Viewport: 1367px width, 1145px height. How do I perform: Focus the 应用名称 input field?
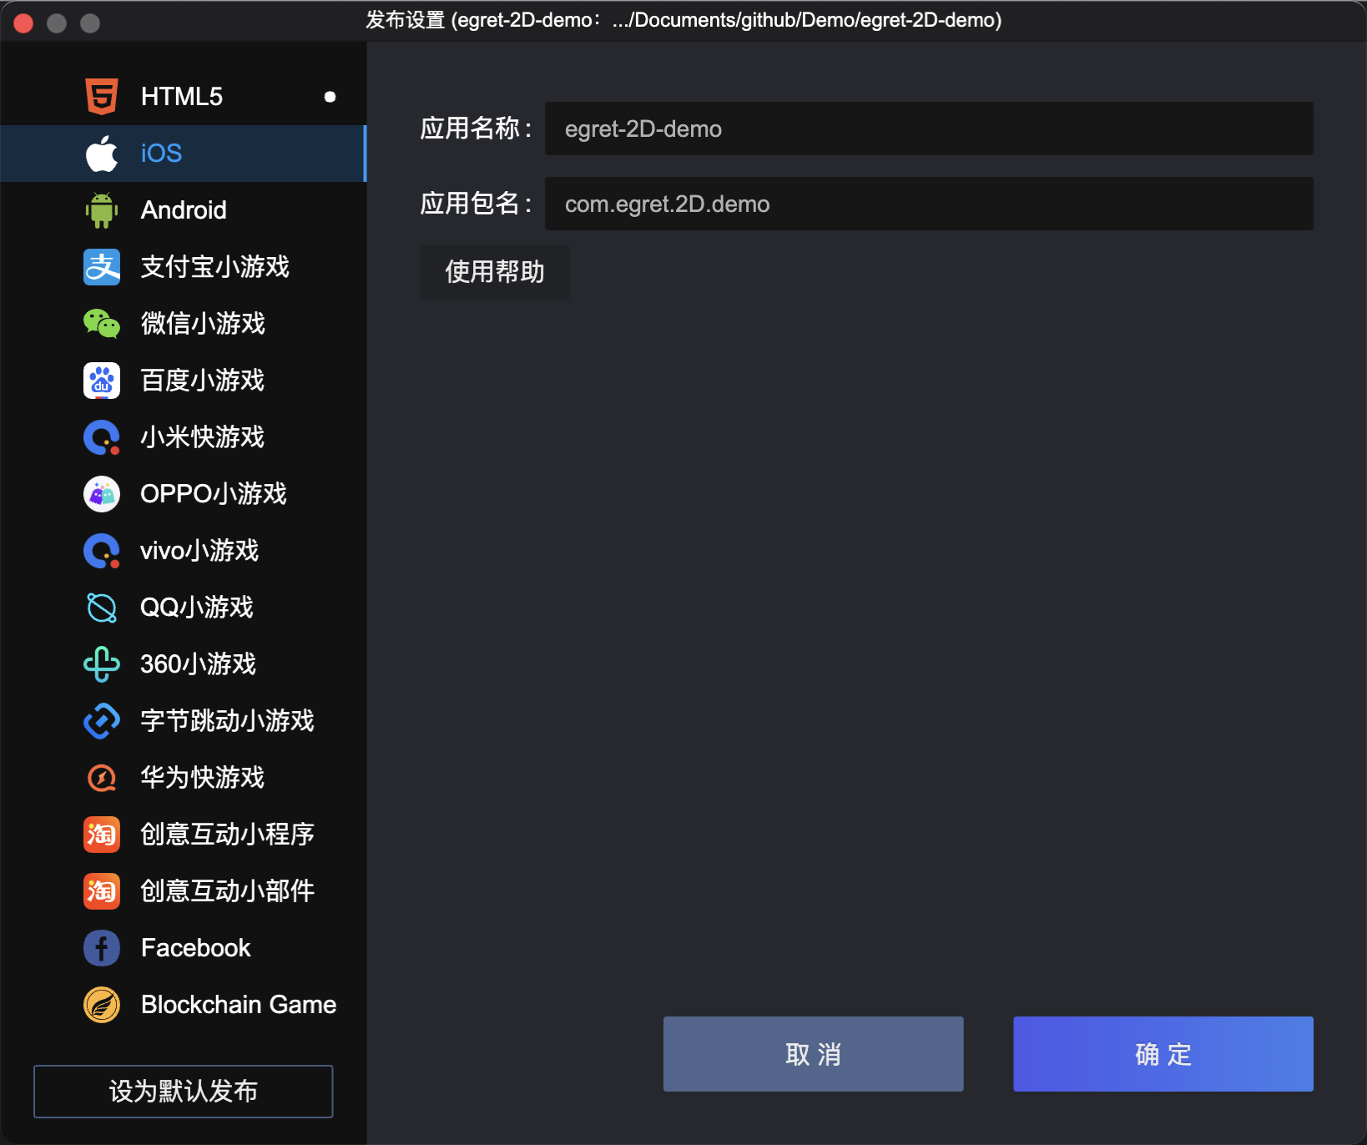(929, 129)
